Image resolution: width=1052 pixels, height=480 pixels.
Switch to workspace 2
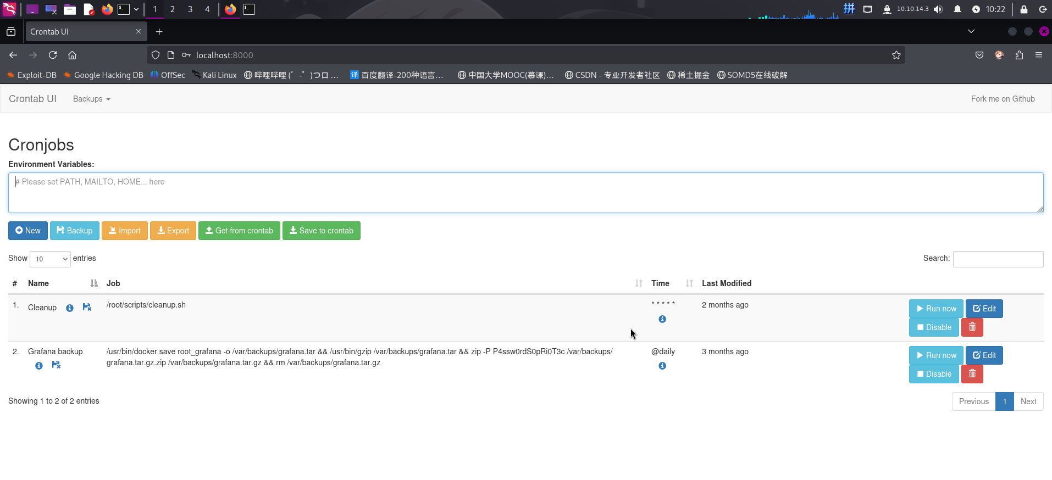point(173,9)
